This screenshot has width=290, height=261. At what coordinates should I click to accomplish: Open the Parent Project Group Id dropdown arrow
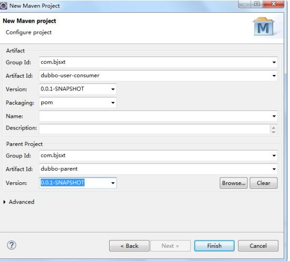274,155
